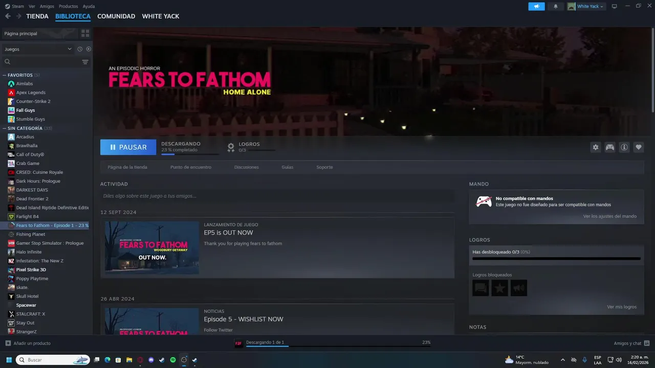
Task: Open the taskbar volume control
Action: point(620,360)
